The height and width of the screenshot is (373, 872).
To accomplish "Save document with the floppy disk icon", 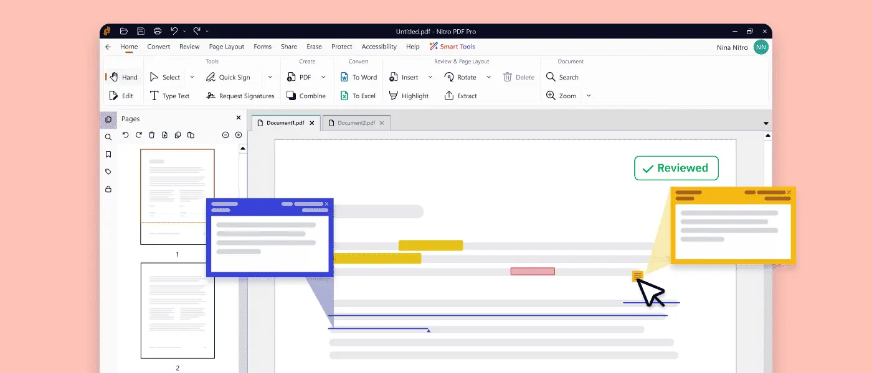I will coord(141,31).
